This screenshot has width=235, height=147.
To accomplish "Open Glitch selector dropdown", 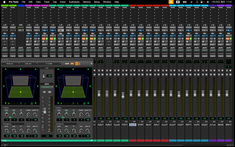I will pos(93,45).
